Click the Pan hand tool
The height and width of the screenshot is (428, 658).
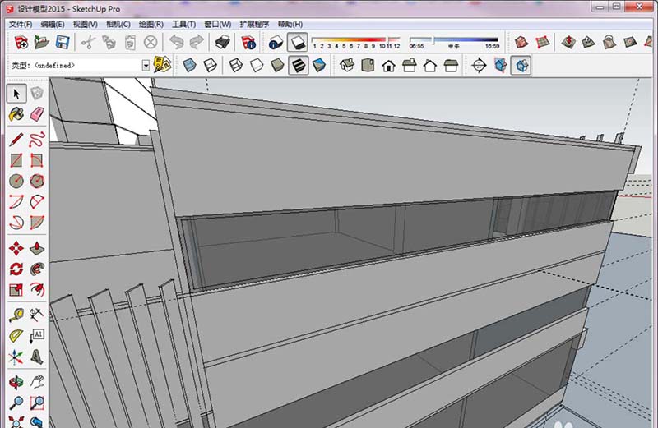(37, 382)
